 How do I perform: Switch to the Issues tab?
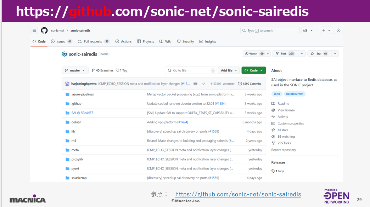tap(62, 41)
